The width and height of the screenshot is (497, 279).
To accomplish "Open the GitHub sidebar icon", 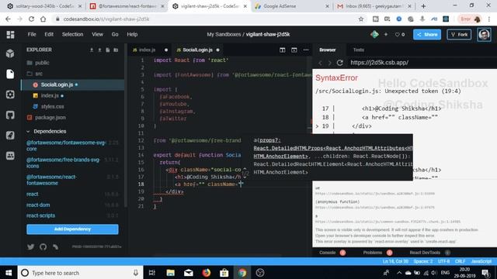I will coord(10,115).
